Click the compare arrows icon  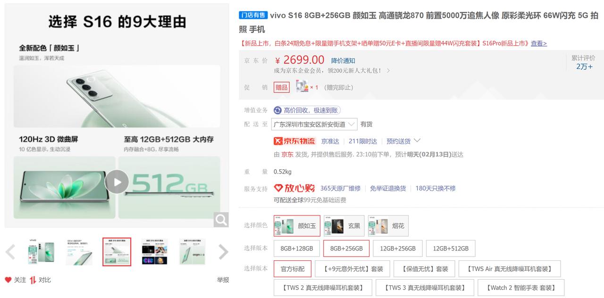(33, 280)
